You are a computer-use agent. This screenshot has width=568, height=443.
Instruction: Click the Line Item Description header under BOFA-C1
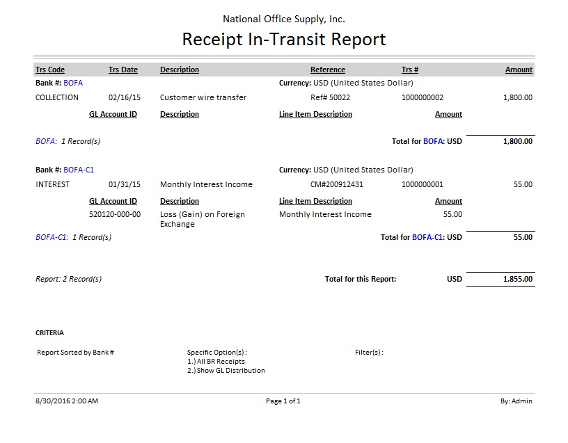pyautogui.click(x=315, y=201)
